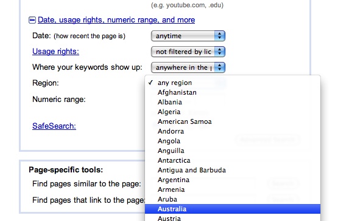
Task: Choose Aruba from the region list
Action: 233,199
